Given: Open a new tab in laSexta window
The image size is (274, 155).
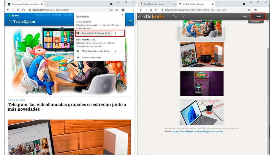Looking at the screenshot, I should click(x=48, y=4).
